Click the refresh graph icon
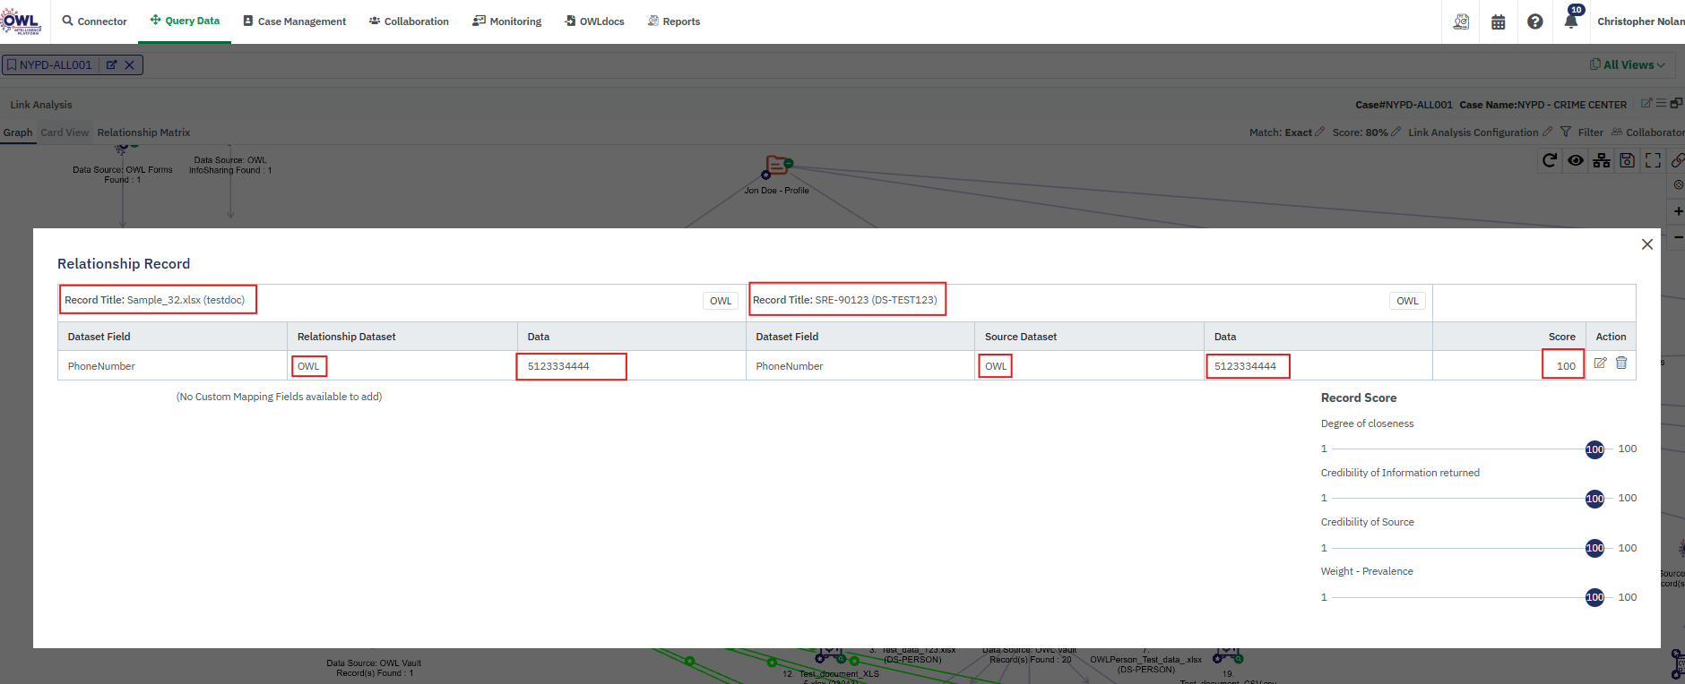 pos(1549,160)
